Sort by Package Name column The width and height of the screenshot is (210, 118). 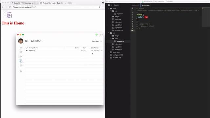click(x=33, y=48)
